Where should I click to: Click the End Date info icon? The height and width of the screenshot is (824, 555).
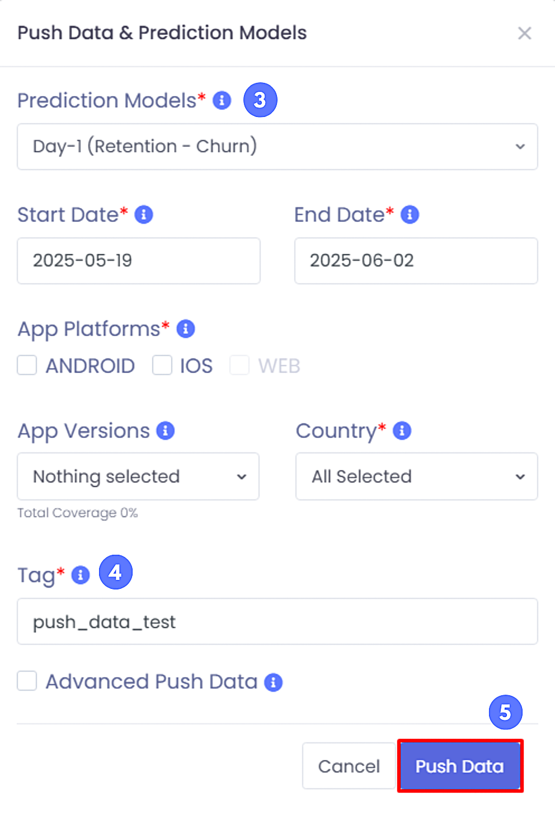tap(410, 214)
